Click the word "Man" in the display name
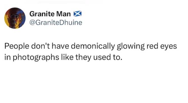The height and width of the screenshot is (103, 188). pos(64,13)
